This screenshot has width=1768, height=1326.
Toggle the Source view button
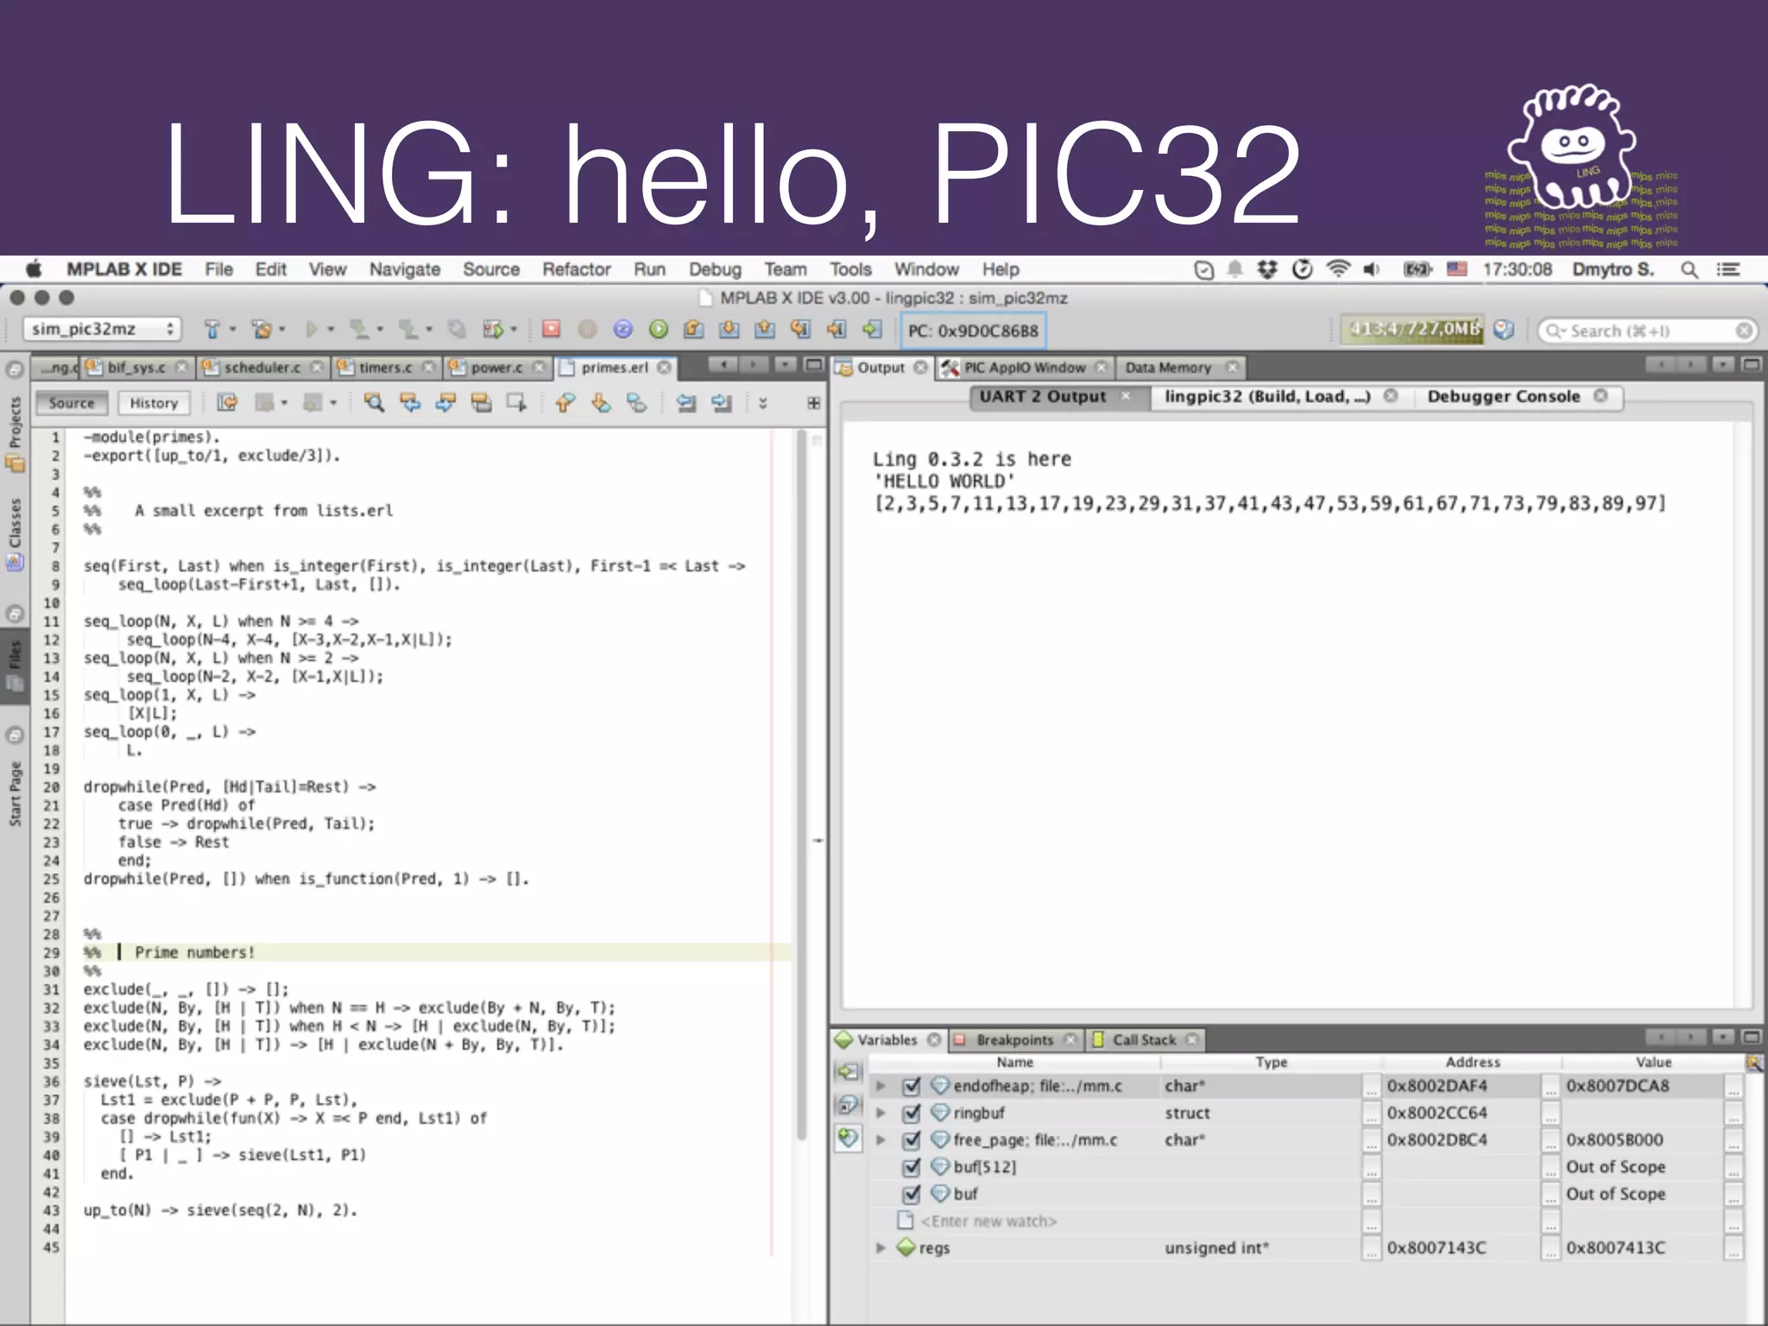click(x=72, y=403)
